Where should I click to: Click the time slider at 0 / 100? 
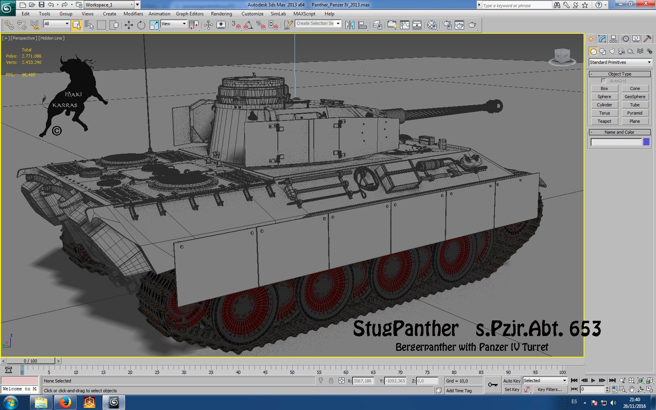click(30, 361)
